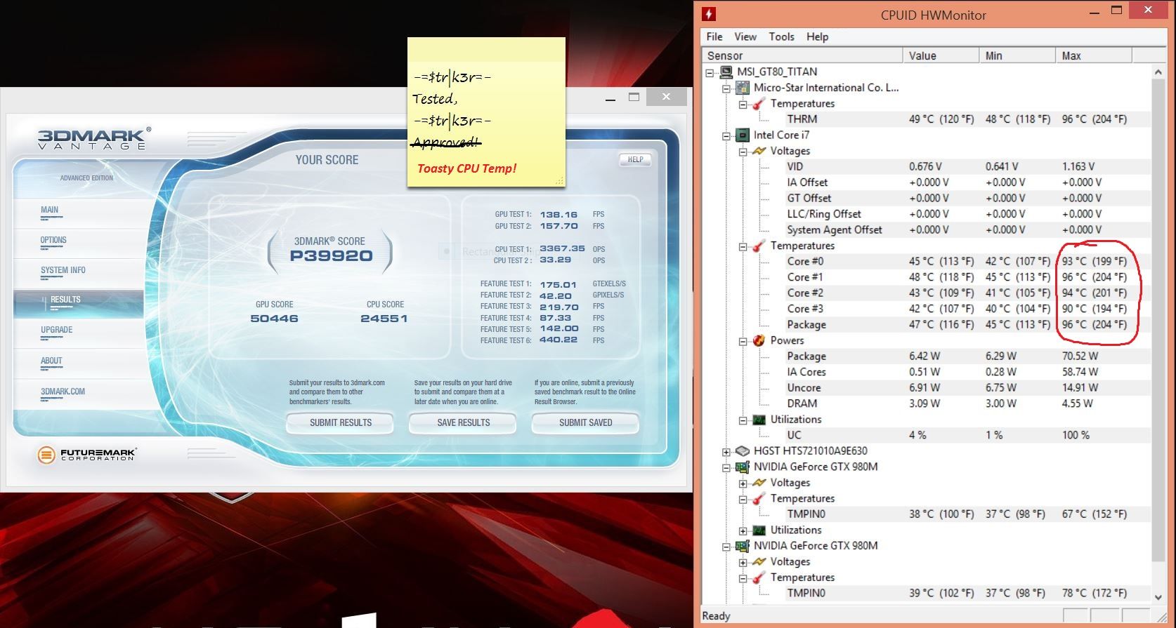Expand the HGST HTS721010A9E630 node
Viewport: 1176px width, 628px height.
(x=726, y=452)
